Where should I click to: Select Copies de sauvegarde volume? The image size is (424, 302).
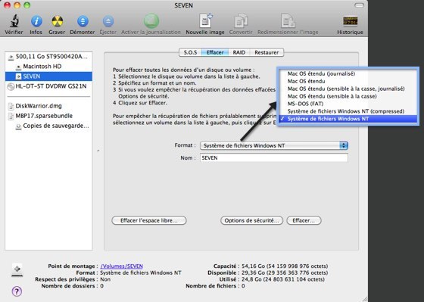click(48, 126)
